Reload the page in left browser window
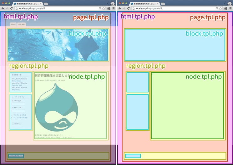 tap(12, 8)
